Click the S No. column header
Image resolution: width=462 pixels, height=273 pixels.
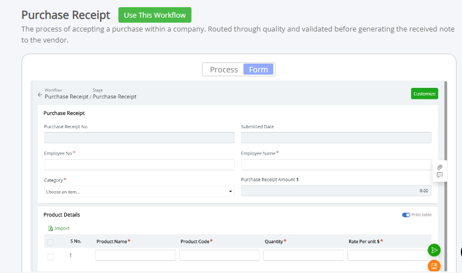click(x=76, y=242)
